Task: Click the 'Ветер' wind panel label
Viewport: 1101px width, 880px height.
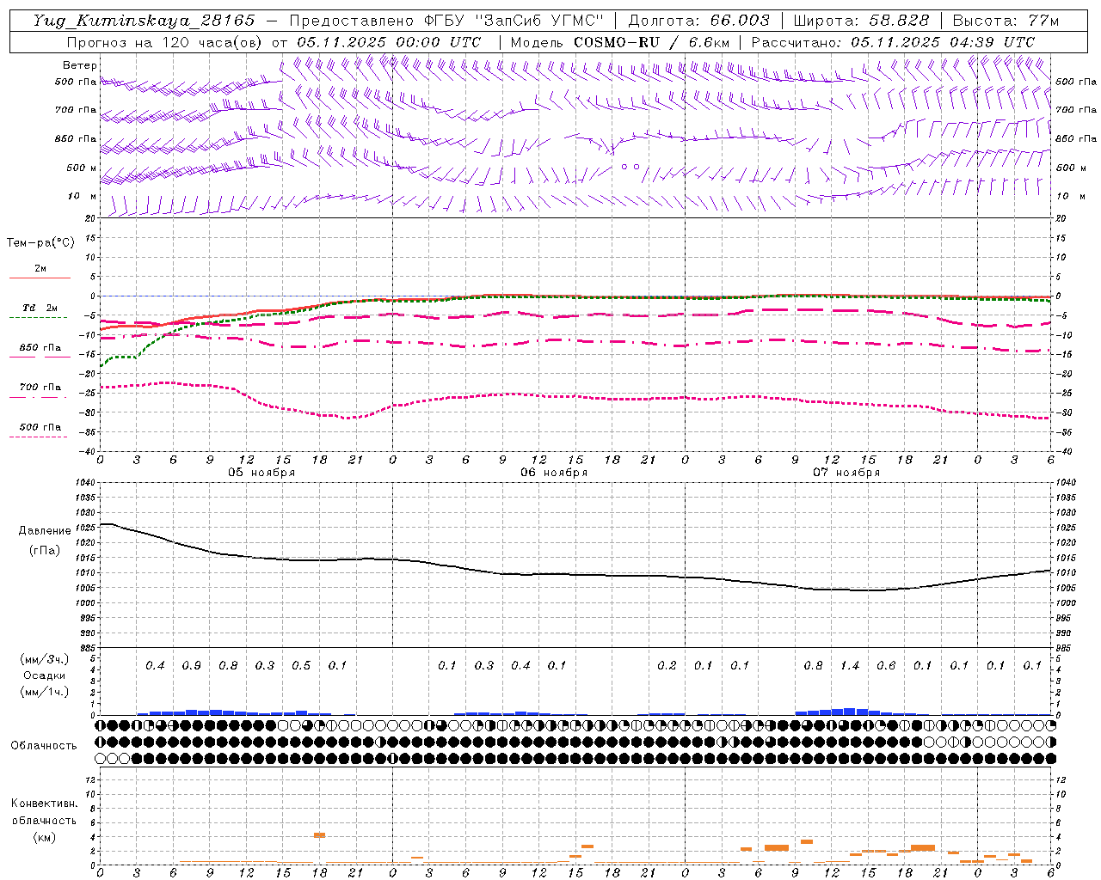Action: (x=80, y=65)
